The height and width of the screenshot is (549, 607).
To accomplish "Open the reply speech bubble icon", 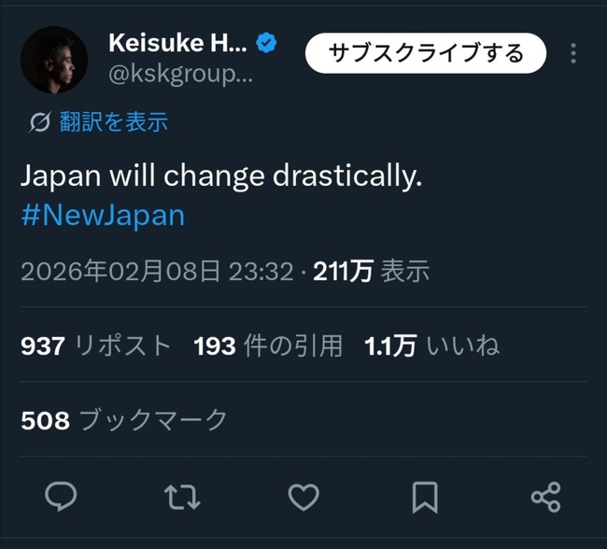I will tap(61, 497).
